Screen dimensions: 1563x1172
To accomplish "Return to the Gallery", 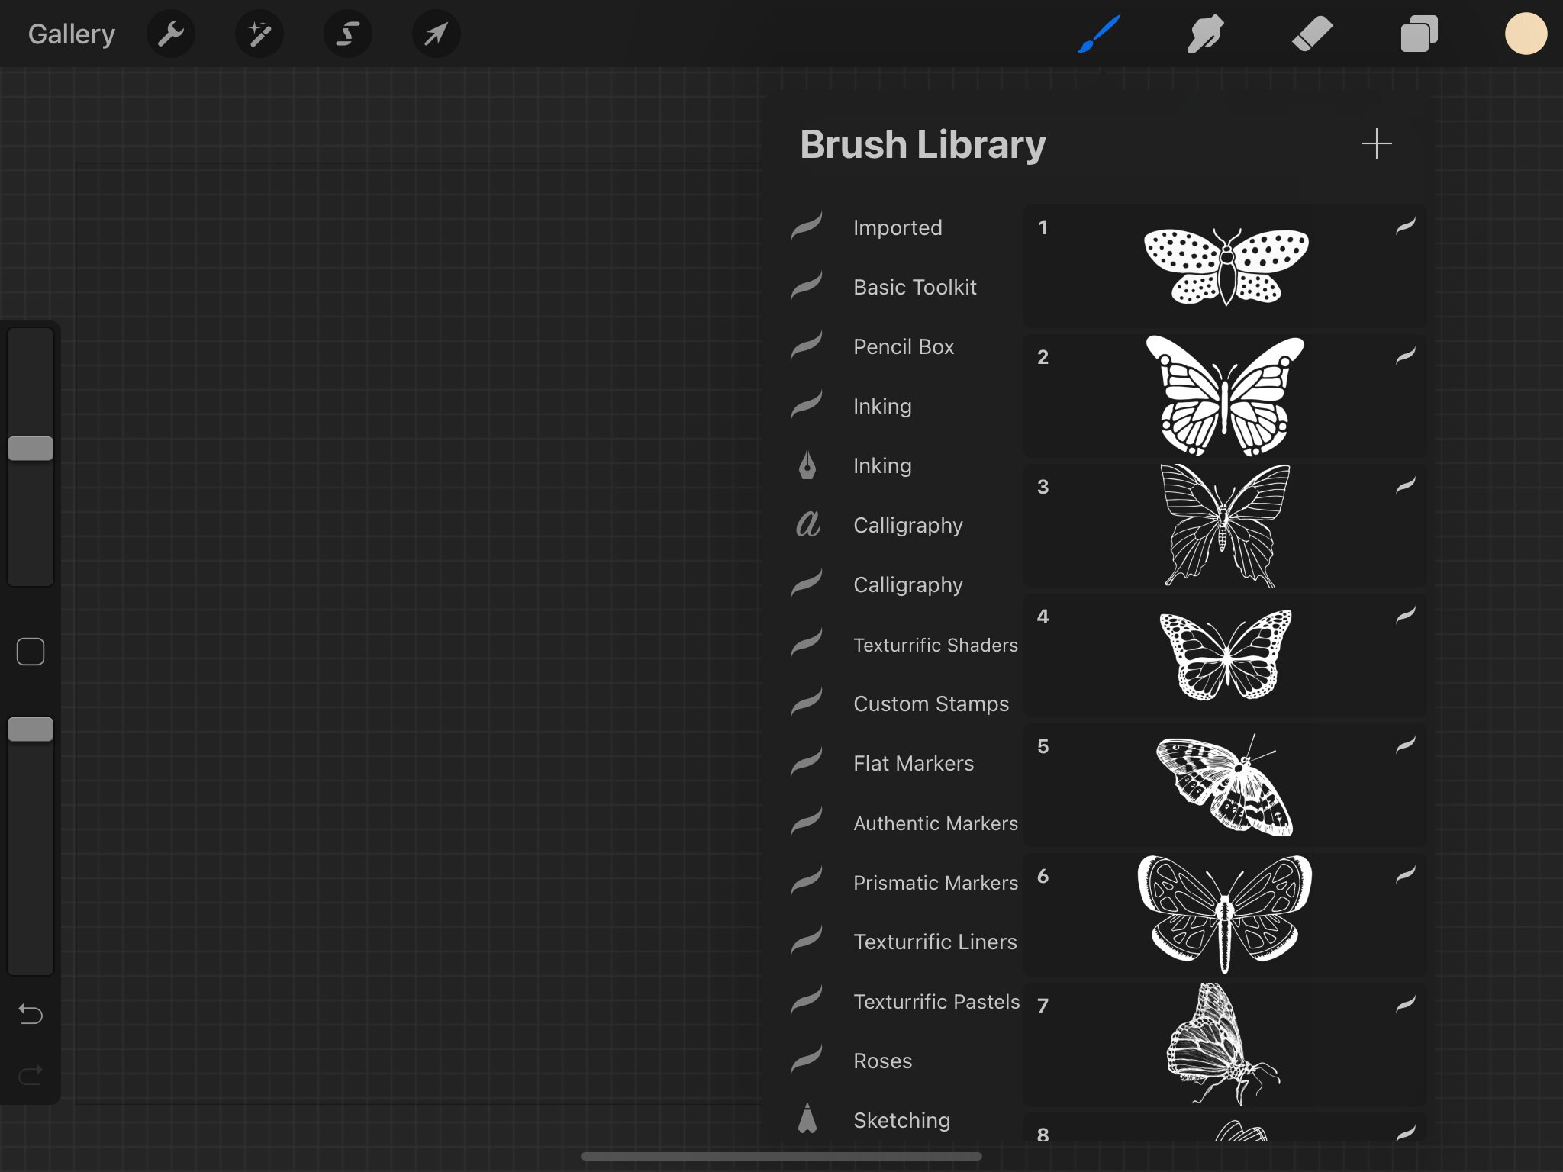I will 71,34.
